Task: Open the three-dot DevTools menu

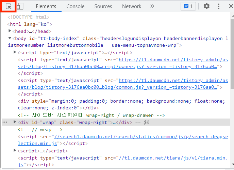Action: 219,6
